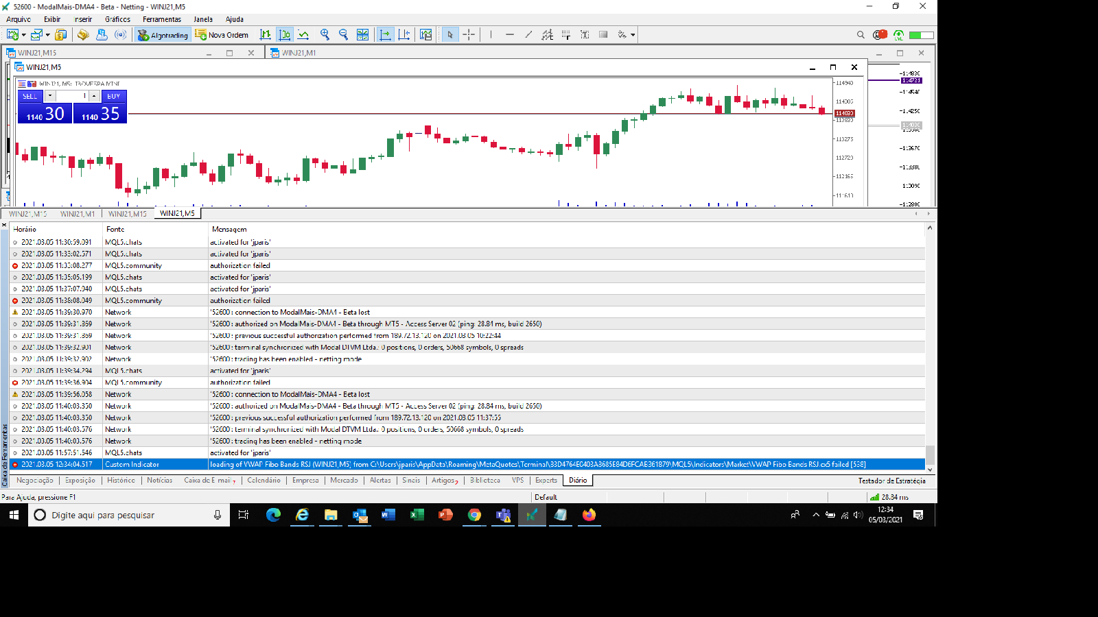This screenshot has width=1098, height=617.
Task: Click the journal vertical scrollbar thumb
Action: (930, 454)
